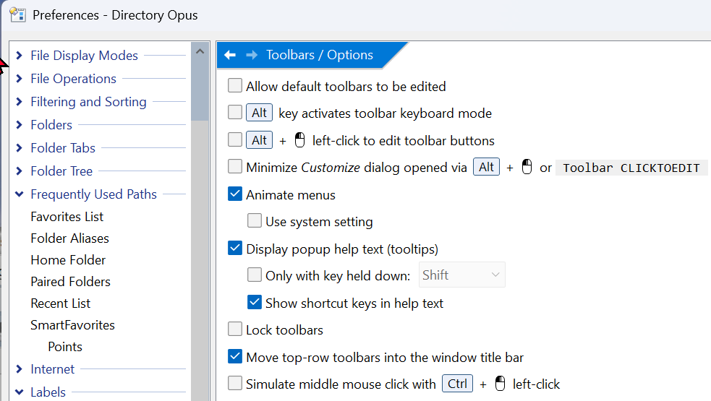Viewport: 711px width, 401px height.
Task: Expand the Internet category
Action: 19,369
